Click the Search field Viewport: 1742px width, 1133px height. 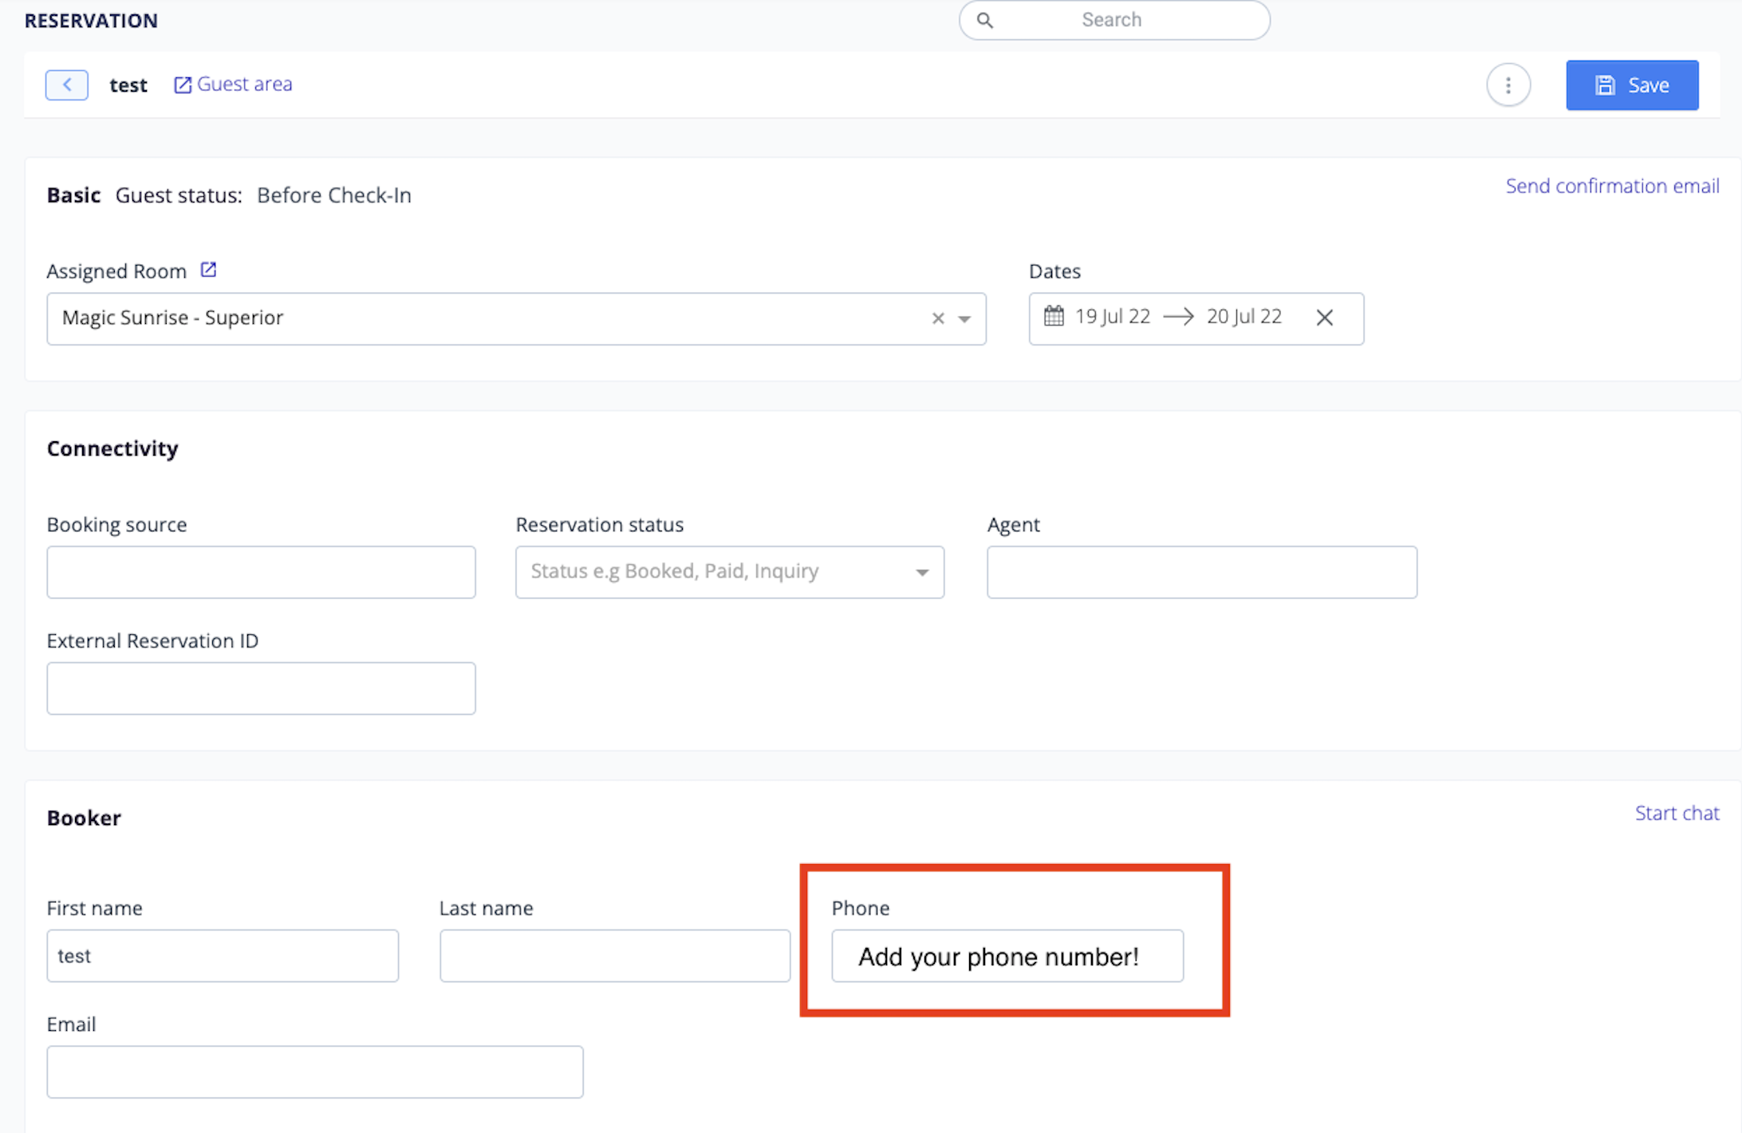click(1114, 20)
